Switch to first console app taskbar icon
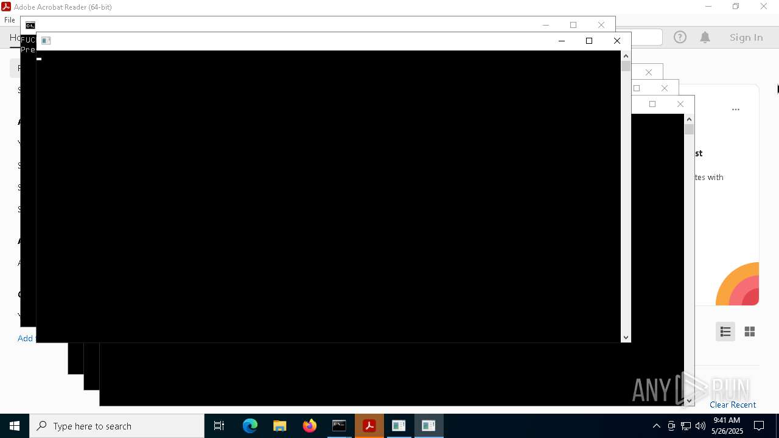Screen dimensions: 779x438 click(x=399, y=426)
